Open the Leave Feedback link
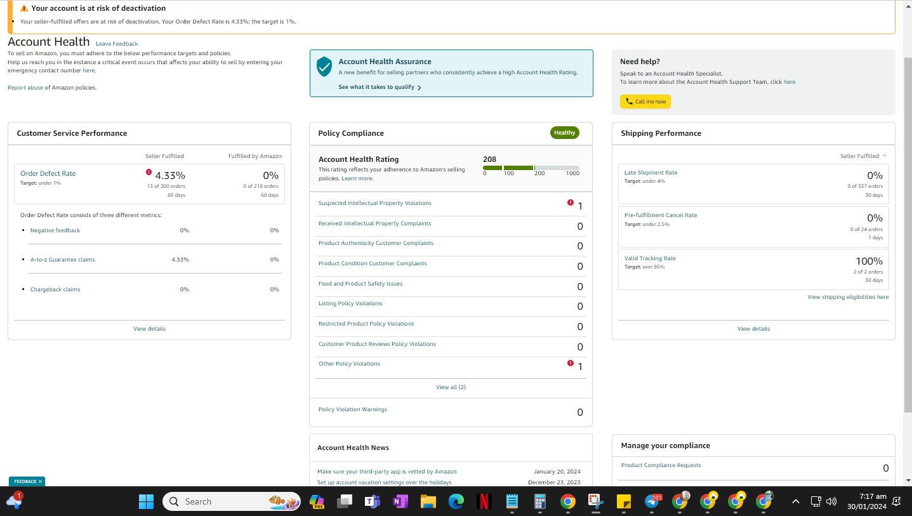The image size is (912, 516). click(117, 44)
